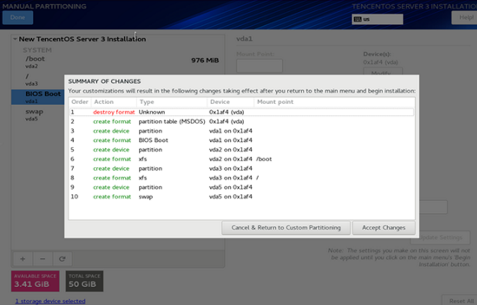This screenshot has height=305, width=477.
Task: Click the Mount Point input field
Action: (259, 66)
